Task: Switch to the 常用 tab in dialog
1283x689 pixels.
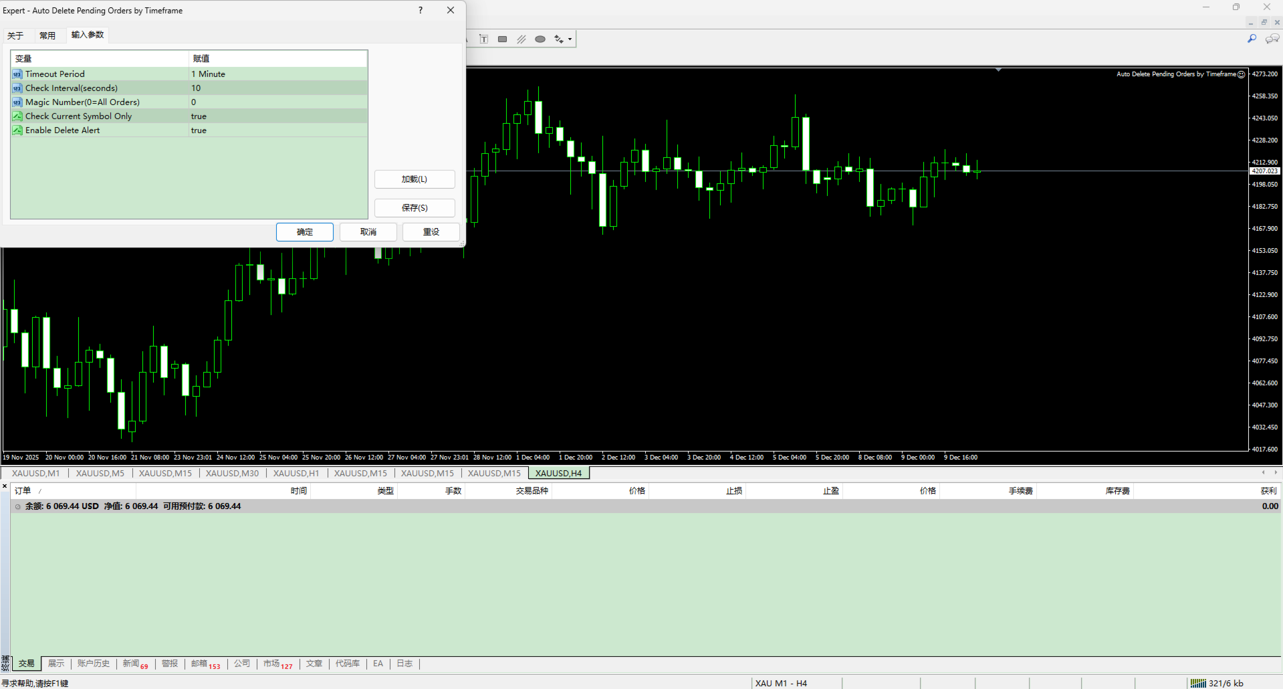Action: click(x=47, y=35)
